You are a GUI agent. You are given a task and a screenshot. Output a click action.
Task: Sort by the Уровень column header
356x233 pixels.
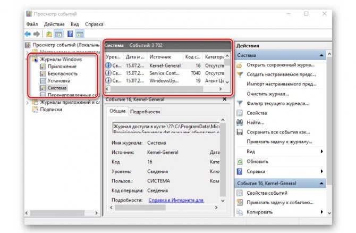click(114, 57)
